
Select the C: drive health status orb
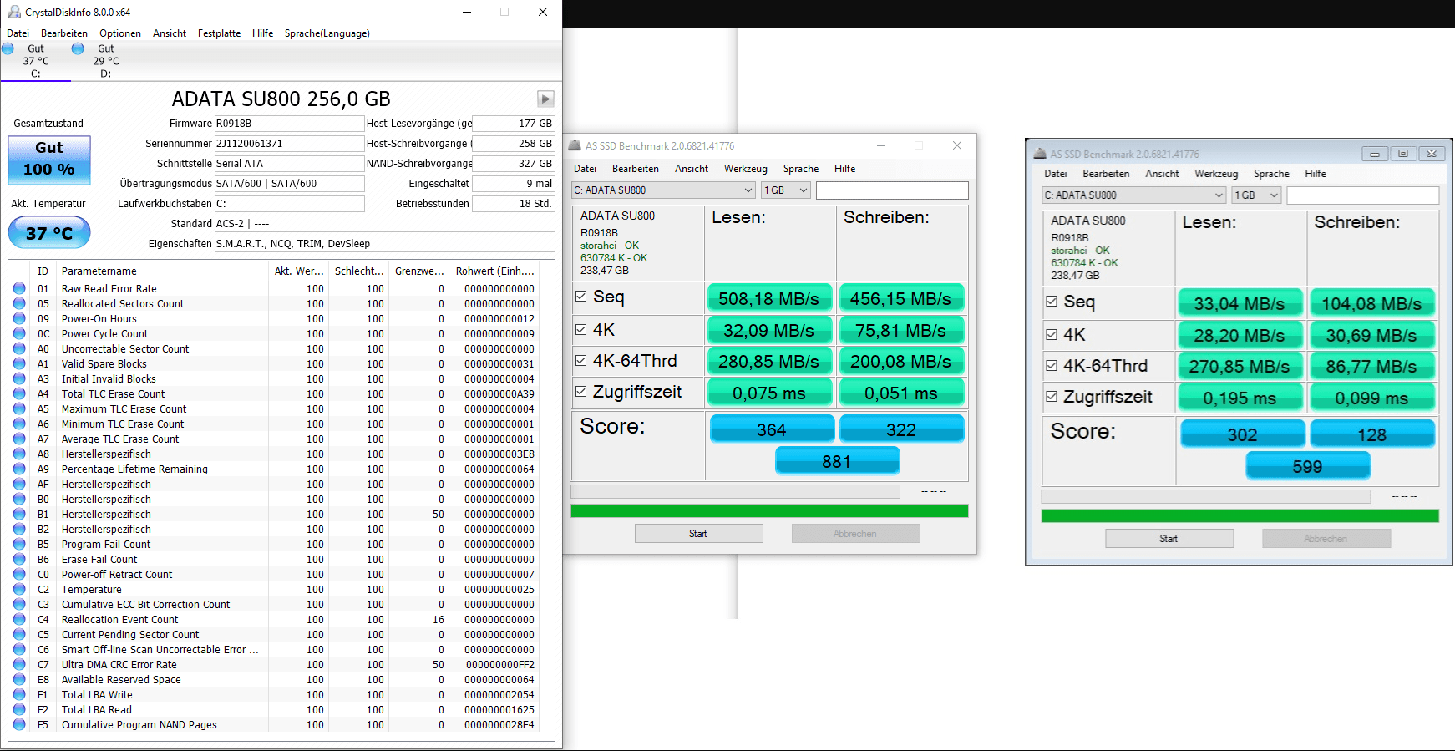8,48
